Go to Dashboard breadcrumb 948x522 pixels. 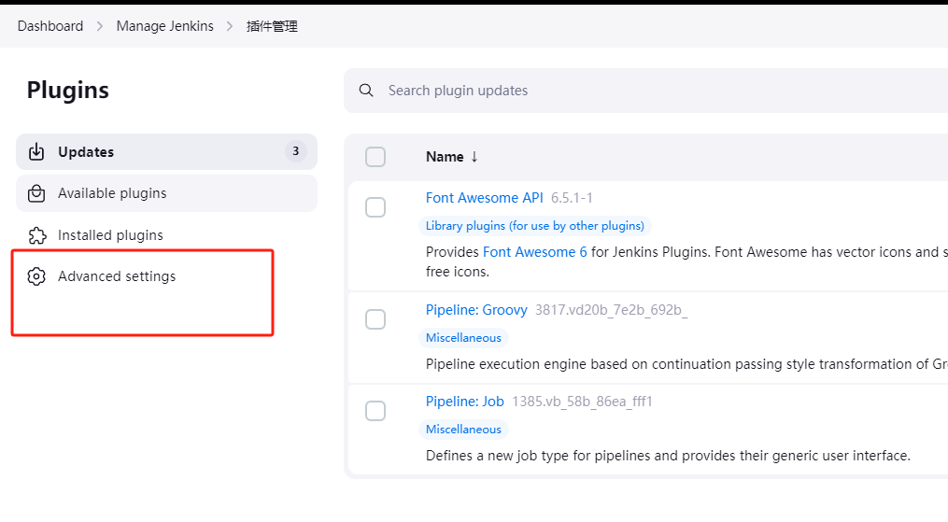tap(50, 26)
